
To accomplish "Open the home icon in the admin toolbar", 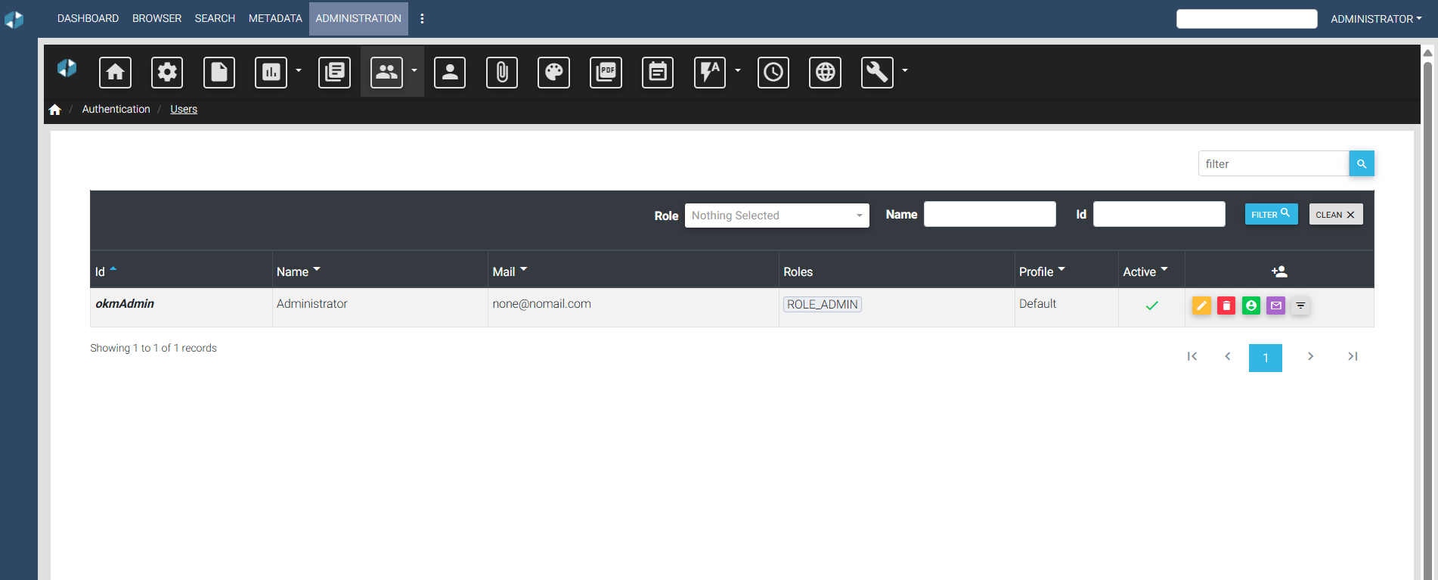I will tap(115, 73).
